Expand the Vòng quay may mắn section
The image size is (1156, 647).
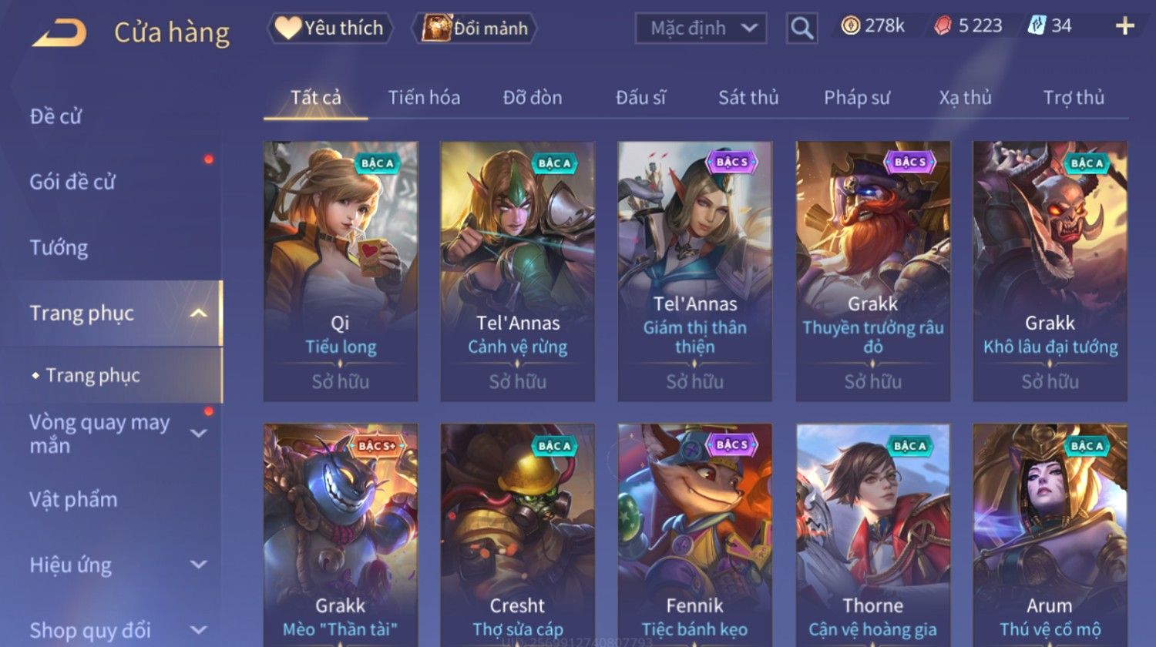click(199, 434)
